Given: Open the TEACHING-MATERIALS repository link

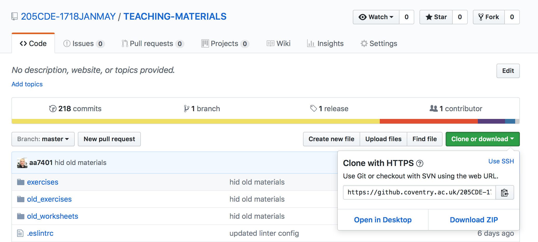Looking at the screenshot, I should coord(175,17).
